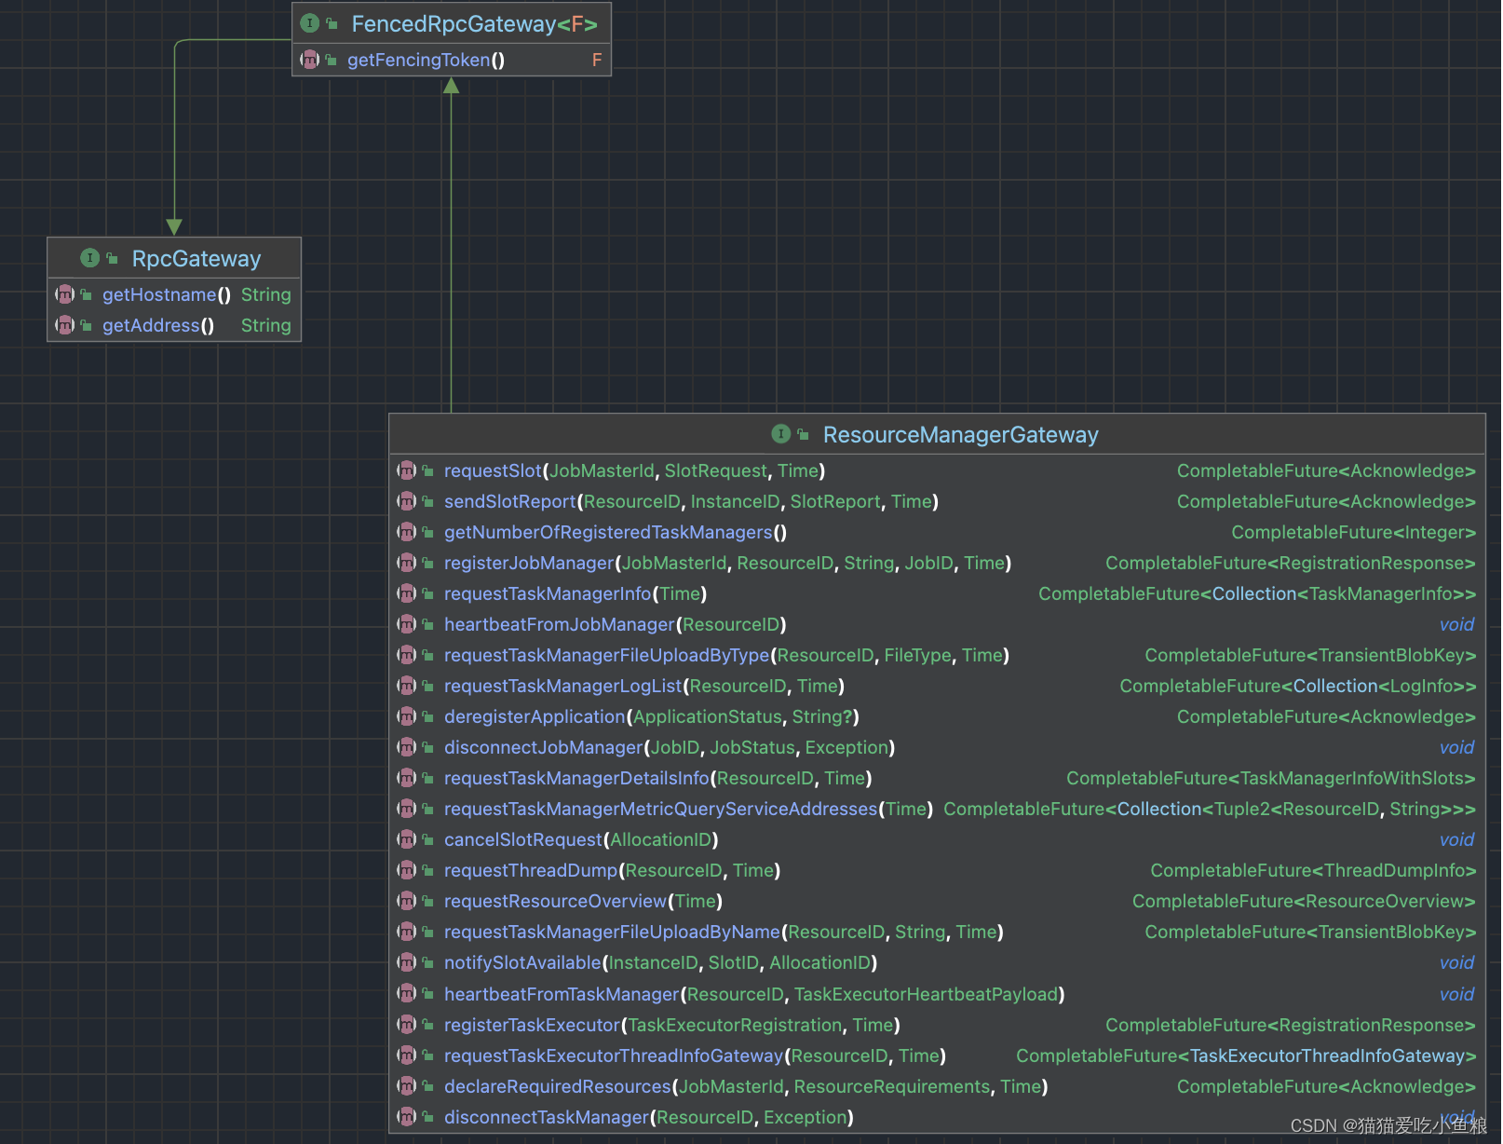Screen dimensions: 1503x1144
Task: Click the sendSlotReport method icon
Action: coord(407,501)
